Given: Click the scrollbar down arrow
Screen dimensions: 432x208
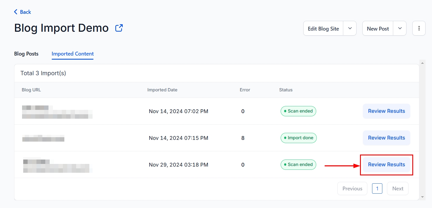Looking at the screenshot, I should (423, 197).
